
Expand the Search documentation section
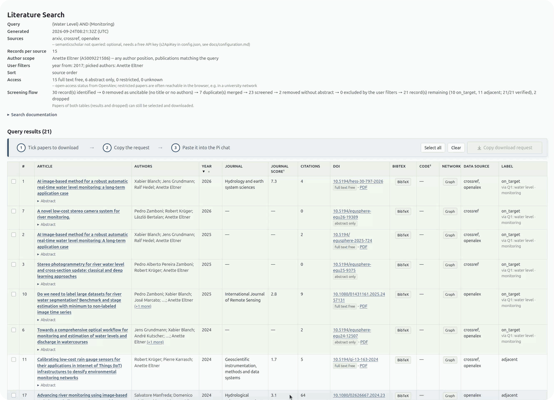point(32,115)
